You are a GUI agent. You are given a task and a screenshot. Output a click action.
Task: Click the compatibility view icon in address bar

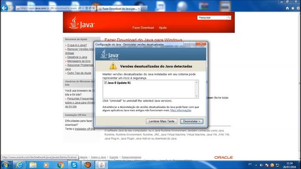click(x=87, y=8)
